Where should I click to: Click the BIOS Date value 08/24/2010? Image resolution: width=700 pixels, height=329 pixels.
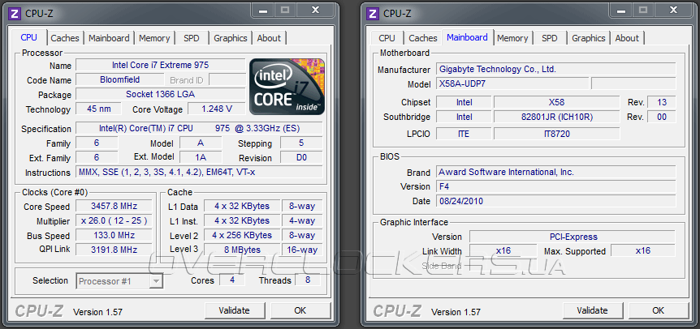tap(555, 201)
